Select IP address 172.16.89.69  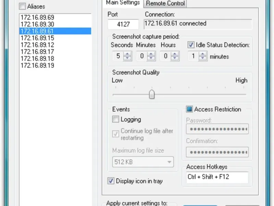point(55,18)
